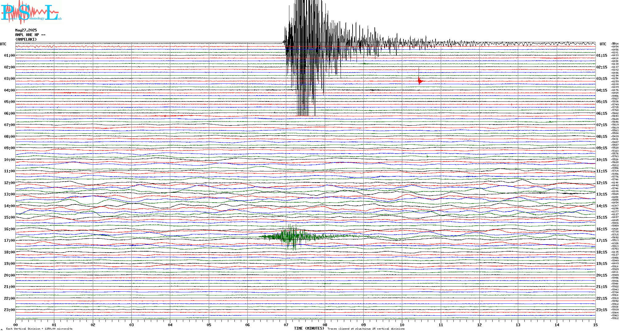Image resolution: width=620 pixels, height=333 pixels.
Task: Select the 23:00 hour label
Action: click(10, 310)
